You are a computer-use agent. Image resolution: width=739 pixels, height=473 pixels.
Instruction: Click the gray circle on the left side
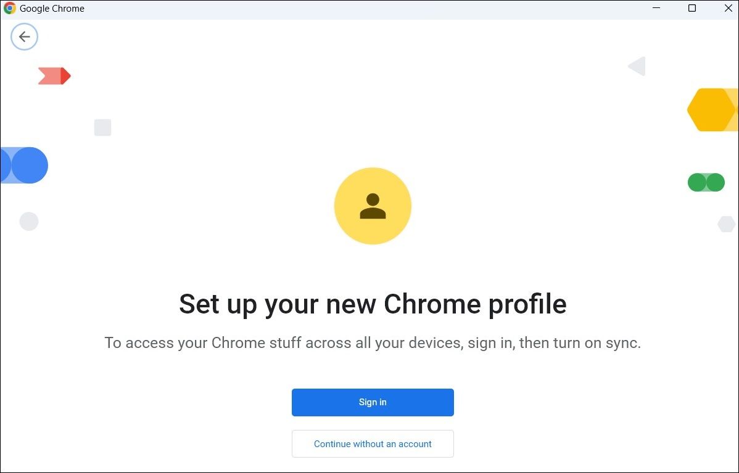[28, 222]
